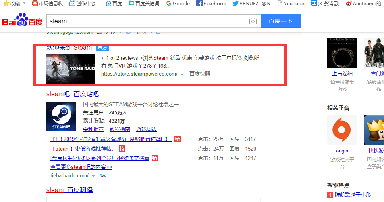Click the camera image-search icon
The height and width of the screenshot is (202, 384).
(253, 21)
